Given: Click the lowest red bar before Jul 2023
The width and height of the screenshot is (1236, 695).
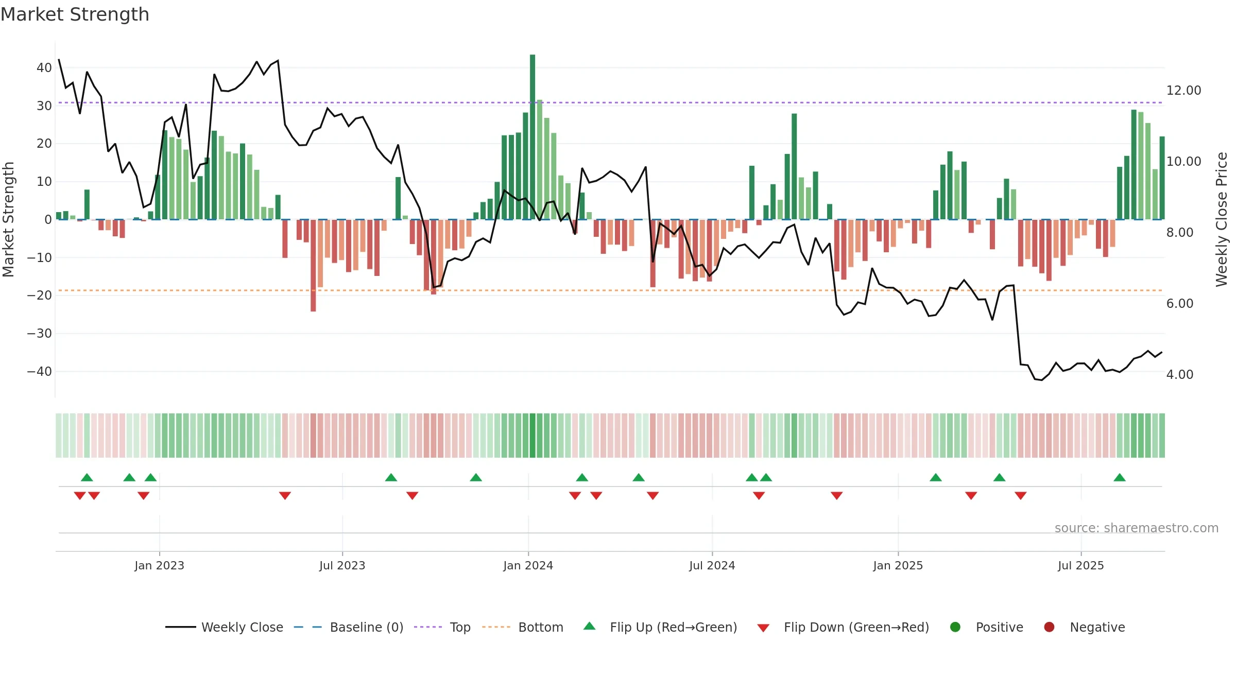Looking at the screenshot, I should point(313,266).
